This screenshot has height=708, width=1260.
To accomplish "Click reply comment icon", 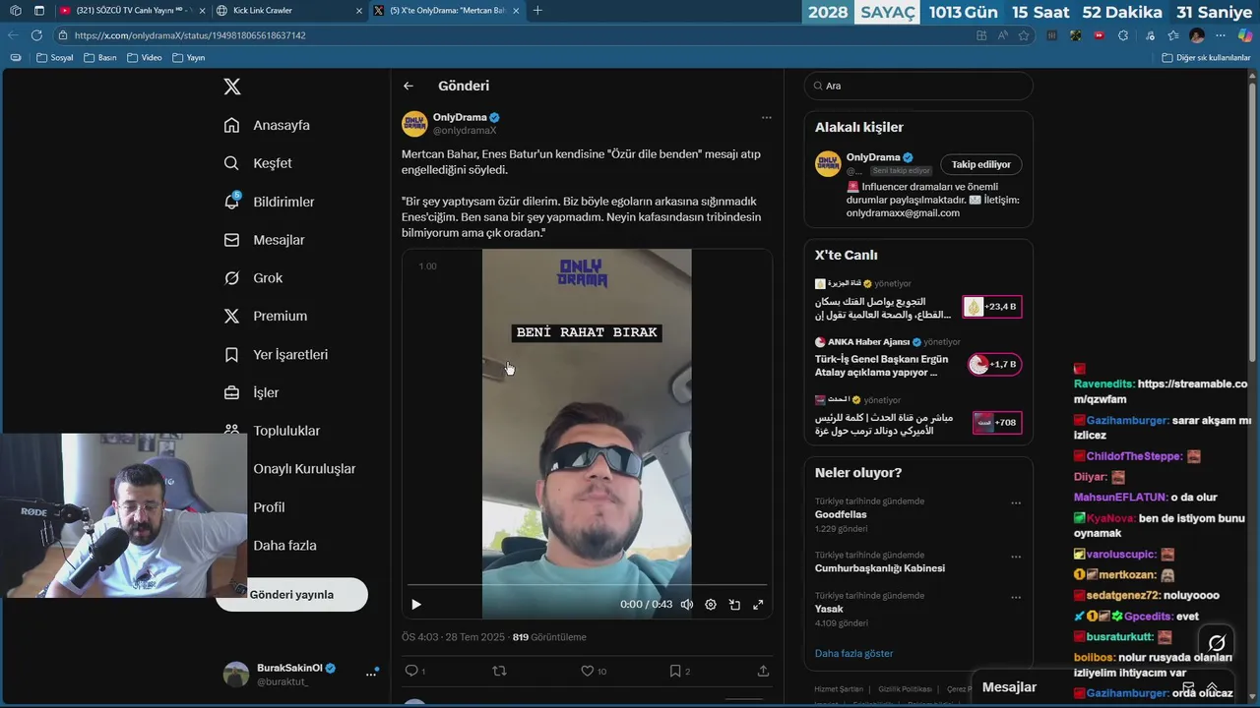I will (411, 671).
